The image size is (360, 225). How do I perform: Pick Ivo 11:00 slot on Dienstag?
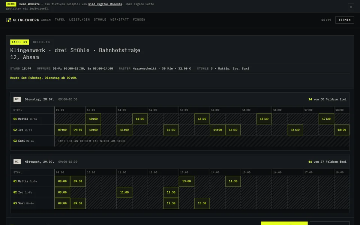pyautogui.click(x=124, y=130)
